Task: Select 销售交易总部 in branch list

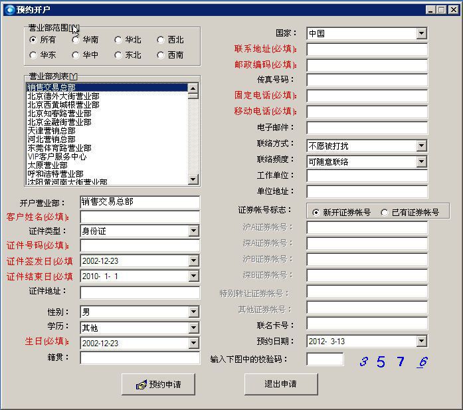Action: point(107,88)
